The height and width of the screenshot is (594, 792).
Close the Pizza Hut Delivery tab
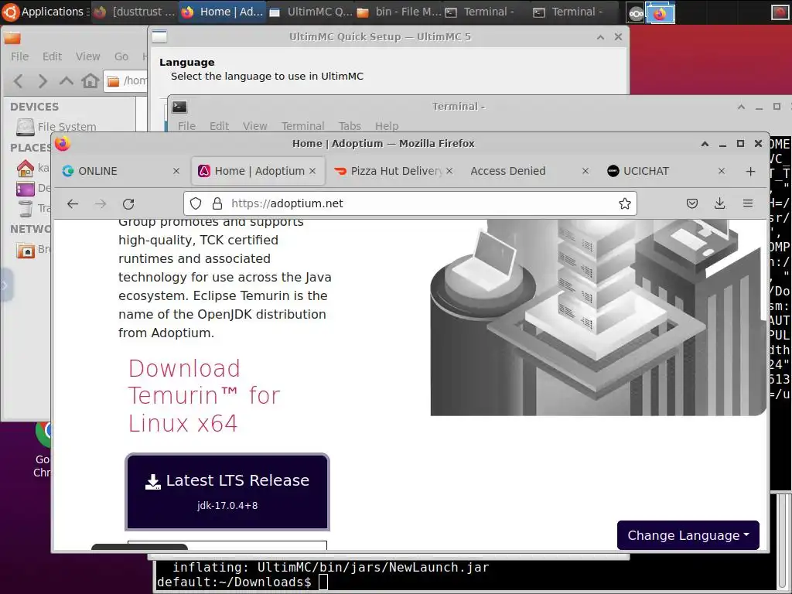pyautogui.click(x=449, y=171)
